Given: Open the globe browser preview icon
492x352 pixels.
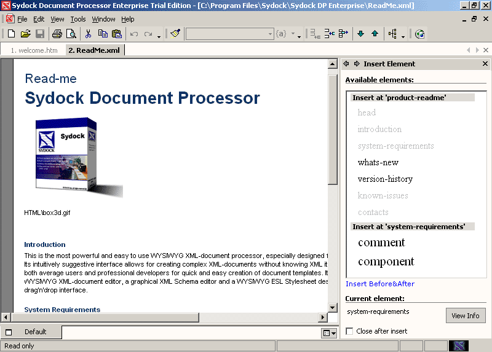Looking at the screenshot, I should [419, 34].
